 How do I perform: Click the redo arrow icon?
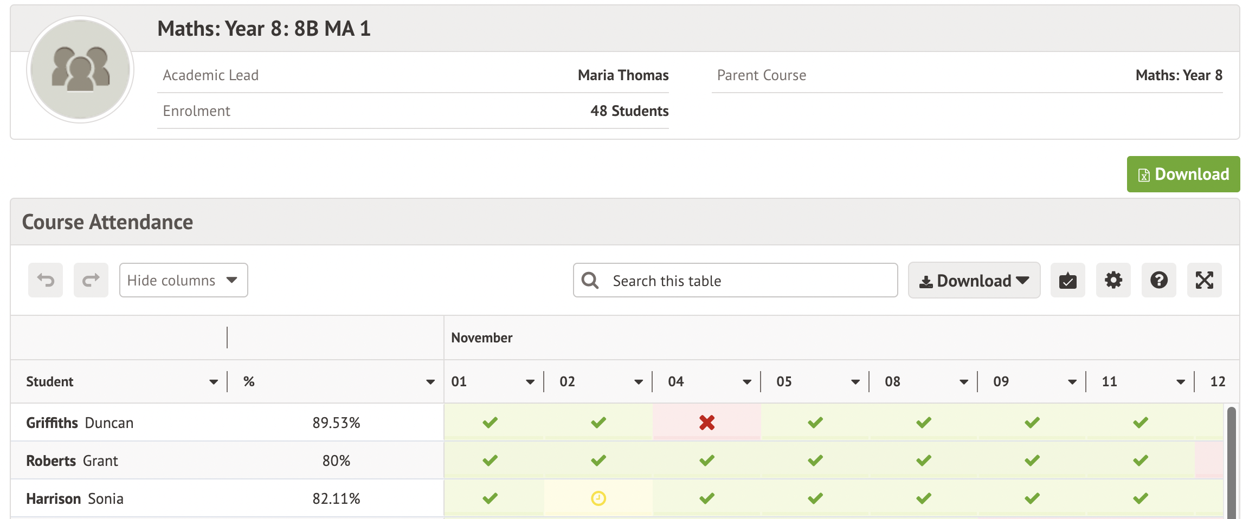click(x=91, y=280)
